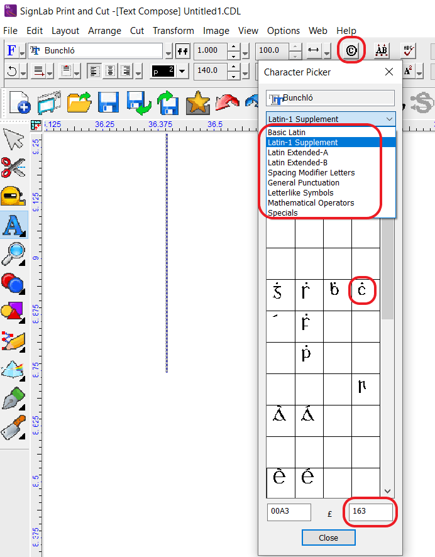Screen dimensions: 435x557
Task: Select the cleaver knife tool
Action: pos(13,427)
